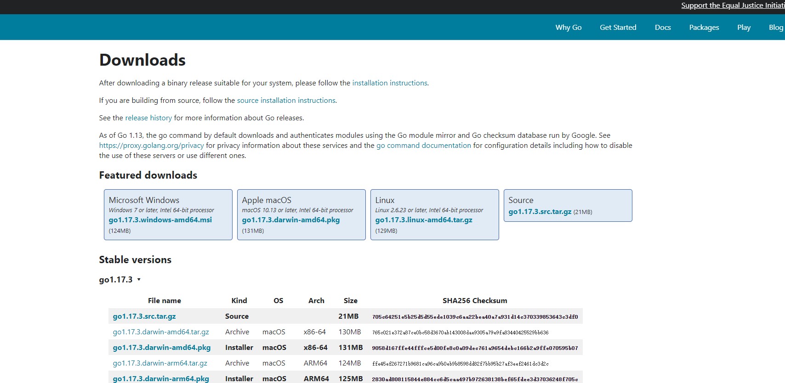Open the Get Started page
Image resolution: width=785 pixels, height=383 pixels.
point(618,28)
